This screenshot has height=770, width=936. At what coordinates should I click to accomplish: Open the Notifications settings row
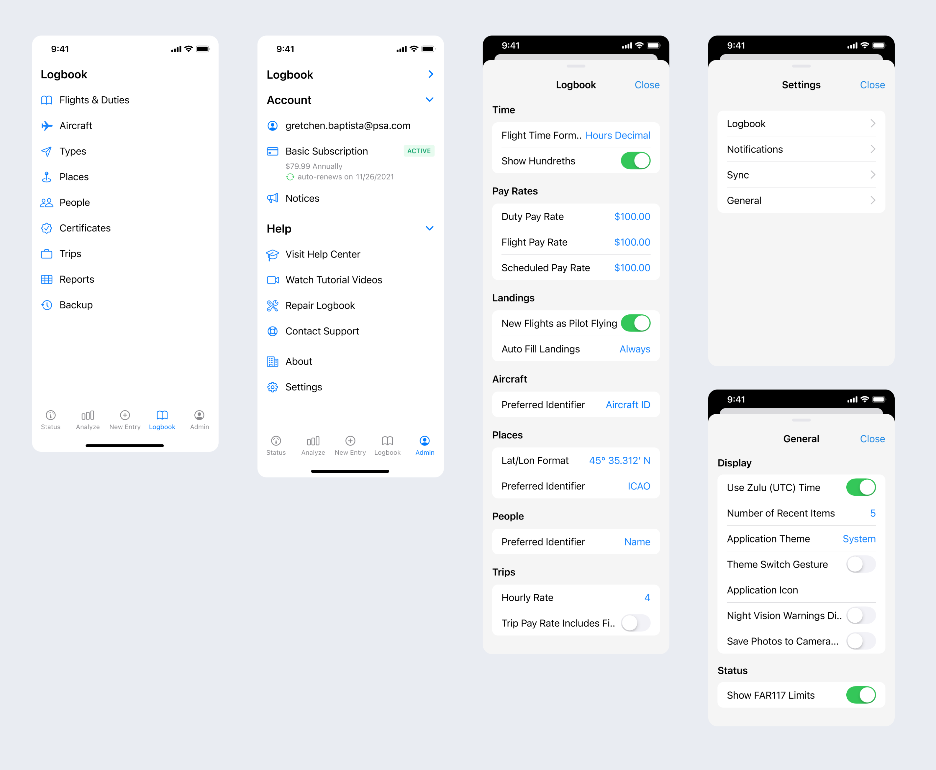pyautogui.click(x=801, y=149)
